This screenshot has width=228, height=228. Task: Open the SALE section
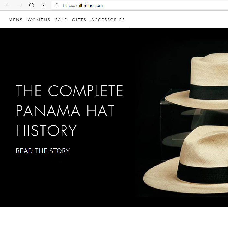click(61, 20)
